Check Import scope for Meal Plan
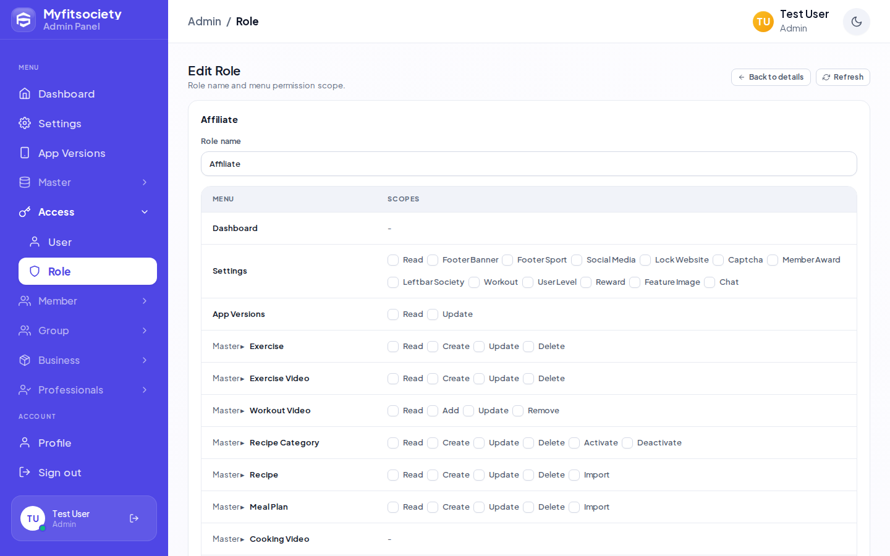Image resolution: width=890 pixels, height=556 pixels. coord(574,507)
